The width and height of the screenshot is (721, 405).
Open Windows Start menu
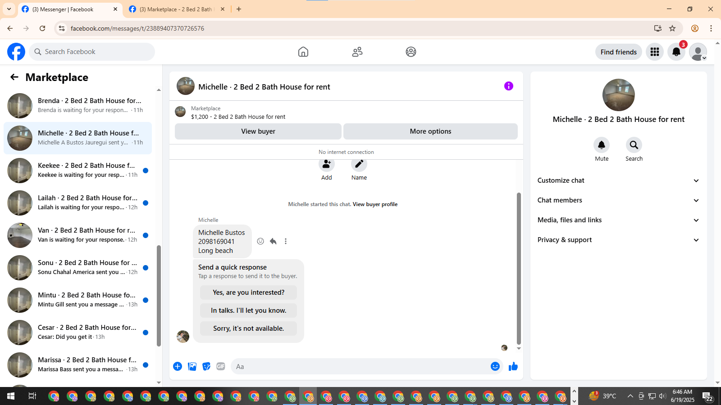(11, 396)
